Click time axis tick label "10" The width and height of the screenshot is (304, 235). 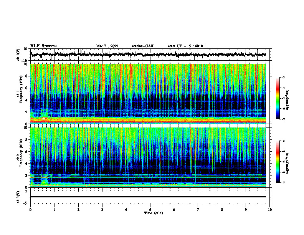pos(270,210)
